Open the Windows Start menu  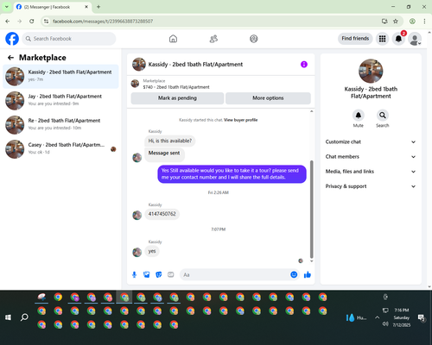tap(8, 317)
